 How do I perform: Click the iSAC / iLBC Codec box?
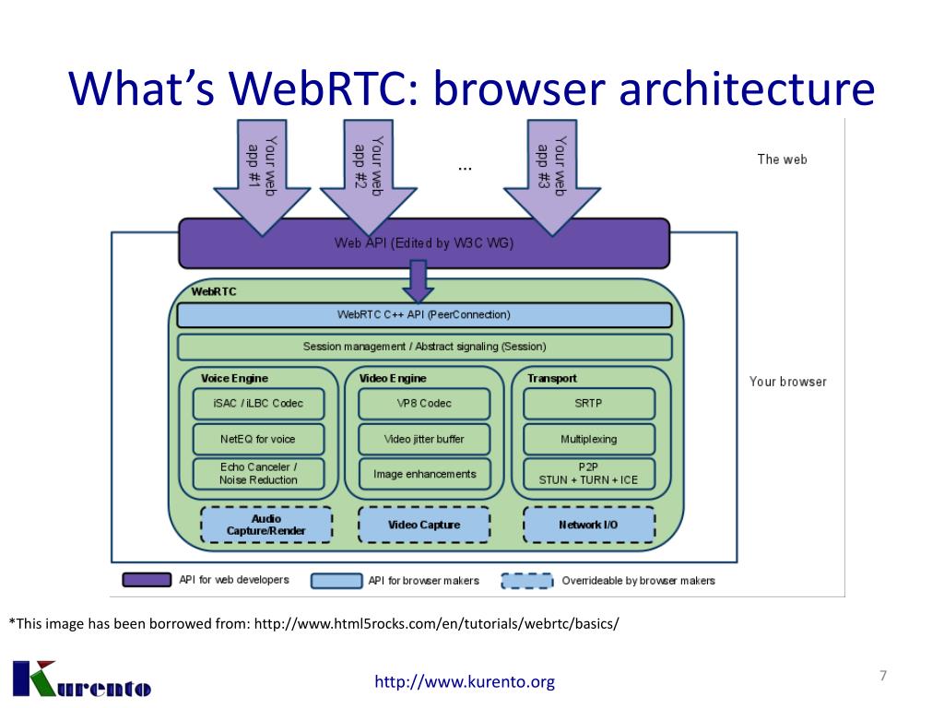point(258,404)
